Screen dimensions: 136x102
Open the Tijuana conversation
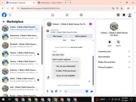pyautogui.click(x=21, y=54)
